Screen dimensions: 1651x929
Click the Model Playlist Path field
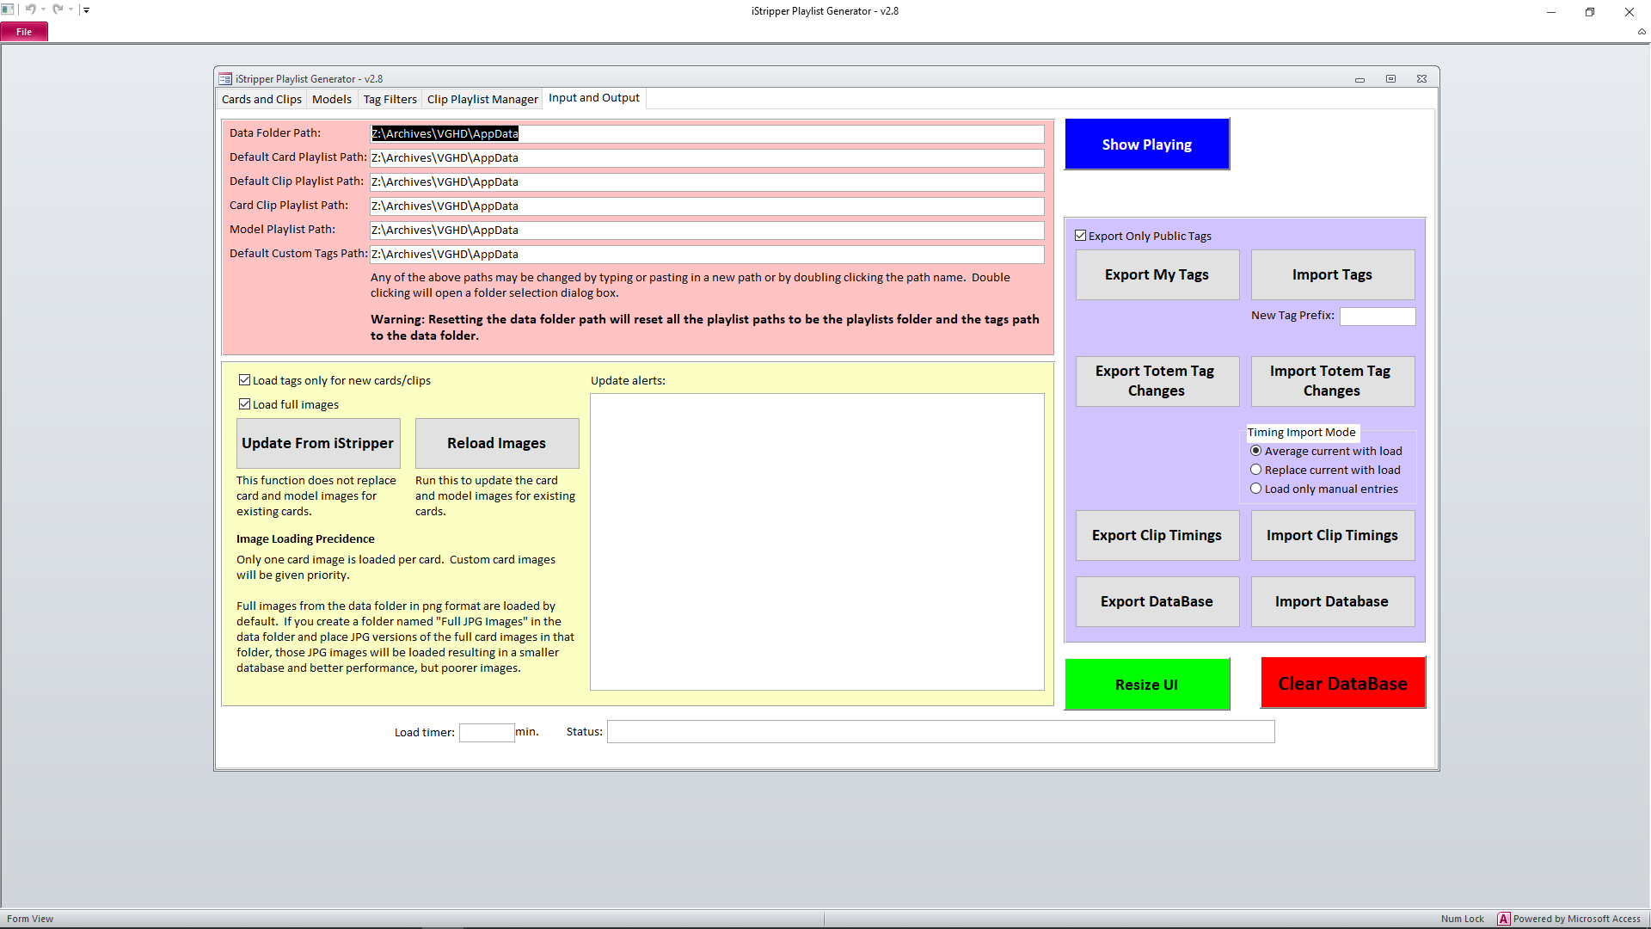point(707,230)
